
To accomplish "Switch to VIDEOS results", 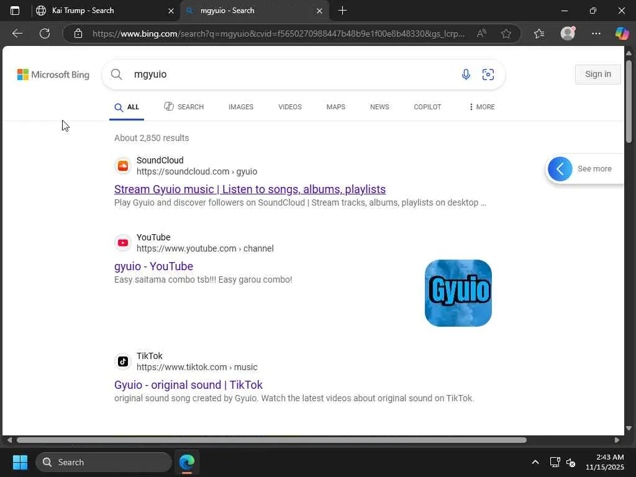I will coord(290,107).
